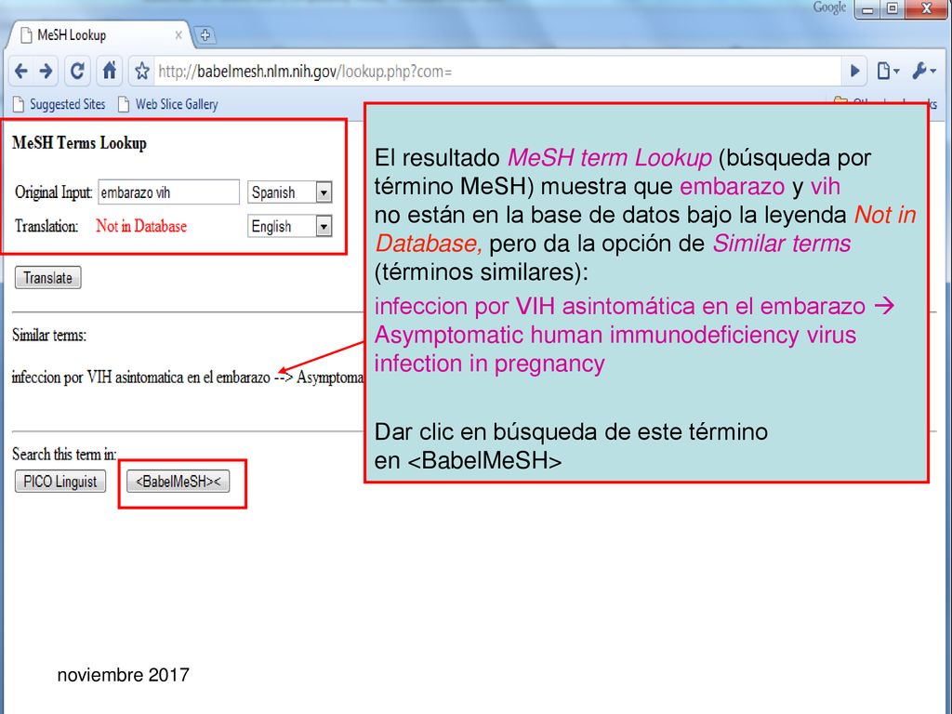Image resolution: width=952 pixels, height=714 pixels.
Task: Open the wrench settings menu
Action: 923,72
